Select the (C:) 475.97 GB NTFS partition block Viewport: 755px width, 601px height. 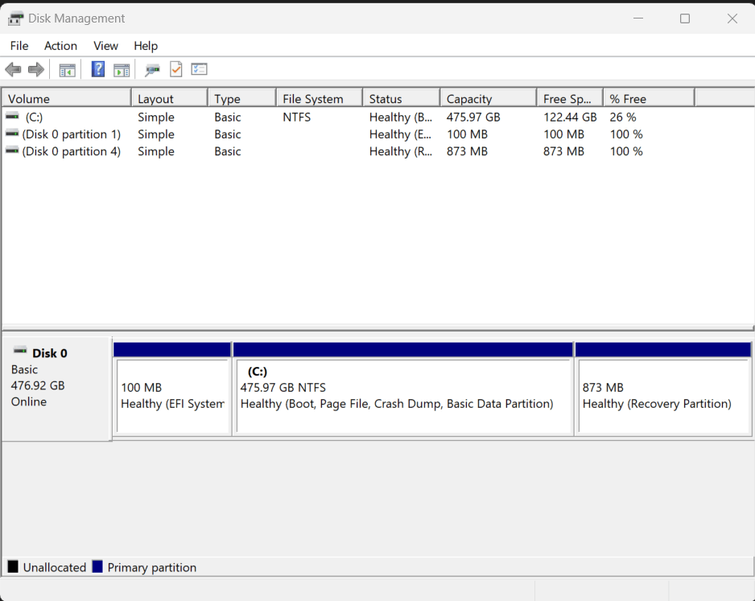pyautogui.click(x=403, y=389)
